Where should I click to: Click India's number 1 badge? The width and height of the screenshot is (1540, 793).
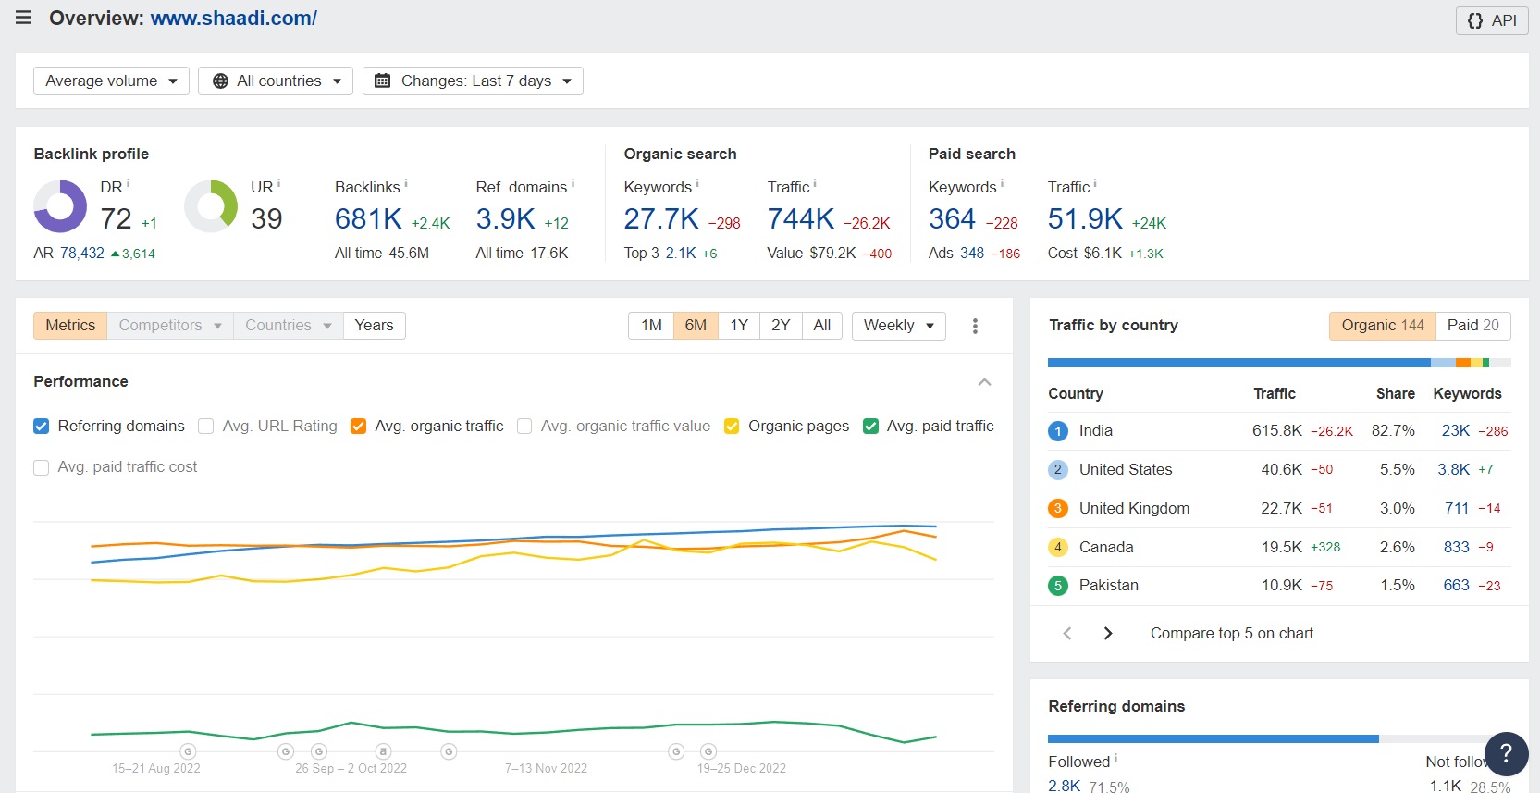(x=1058, y=431)
